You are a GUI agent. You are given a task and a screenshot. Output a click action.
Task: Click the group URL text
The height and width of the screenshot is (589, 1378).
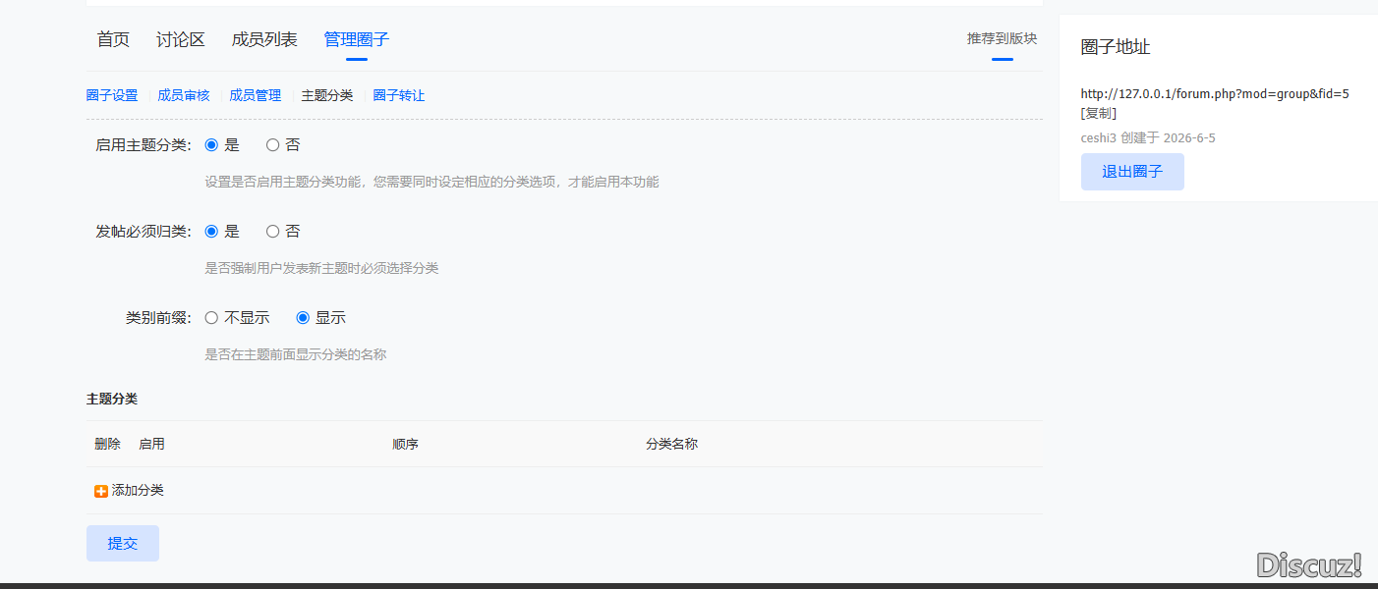click(x=1215, y=94)
